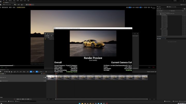The width and height of the screenshot is (186, 104).
Task: Open the Tools menu
Action: (14, 1)
